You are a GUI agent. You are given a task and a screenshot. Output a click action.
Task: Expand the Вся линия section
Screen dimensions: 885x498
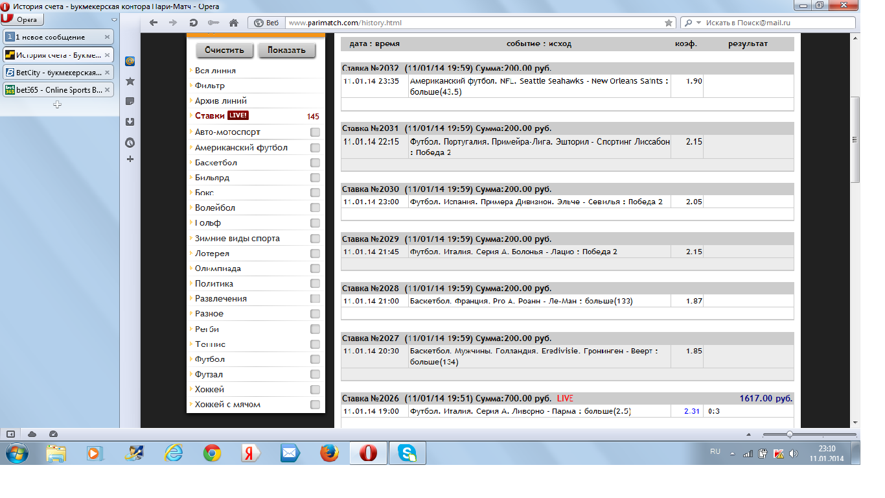pos(215,71)
